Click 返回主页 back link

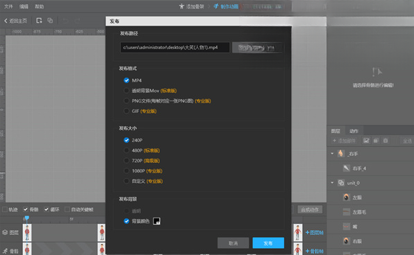[x=15, y=21]
